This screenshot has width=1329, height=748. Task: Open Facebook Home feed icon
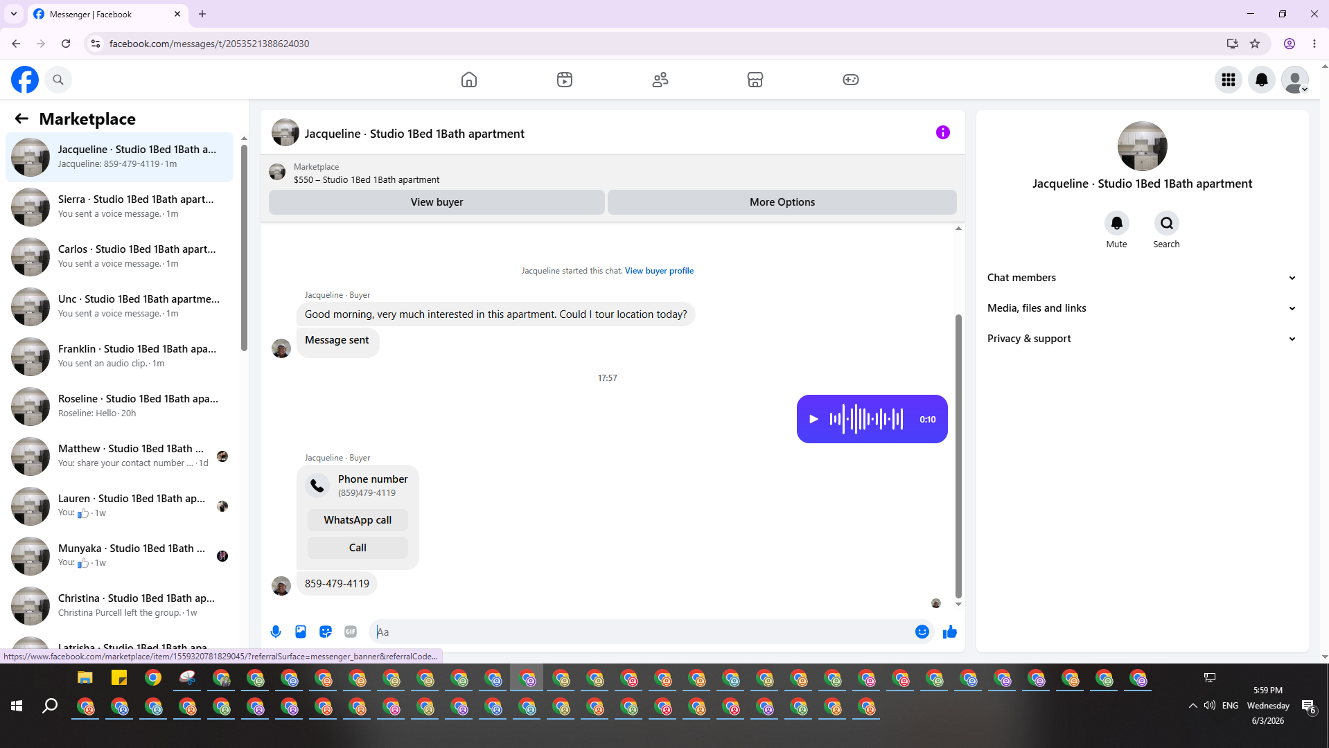(x=469, y=80)
